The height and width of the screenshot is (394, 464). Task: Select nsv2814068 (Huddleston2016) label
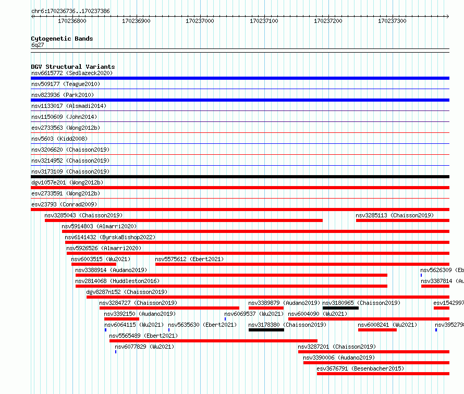coord(117,281)
